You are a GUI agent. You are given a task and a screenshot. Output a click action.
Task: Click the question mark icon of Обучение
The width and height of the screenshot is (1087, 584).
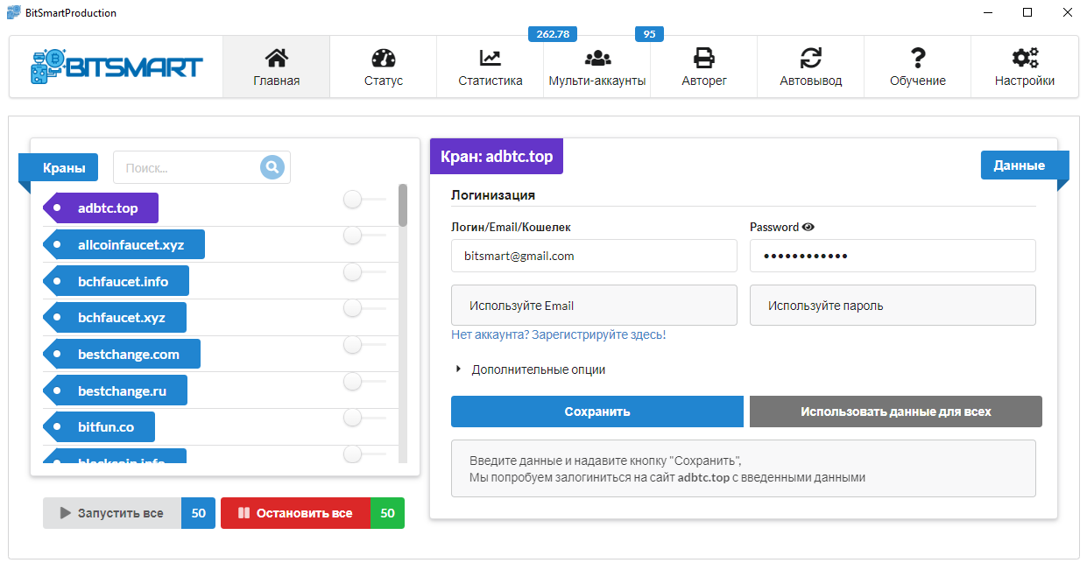coord(918,58)
